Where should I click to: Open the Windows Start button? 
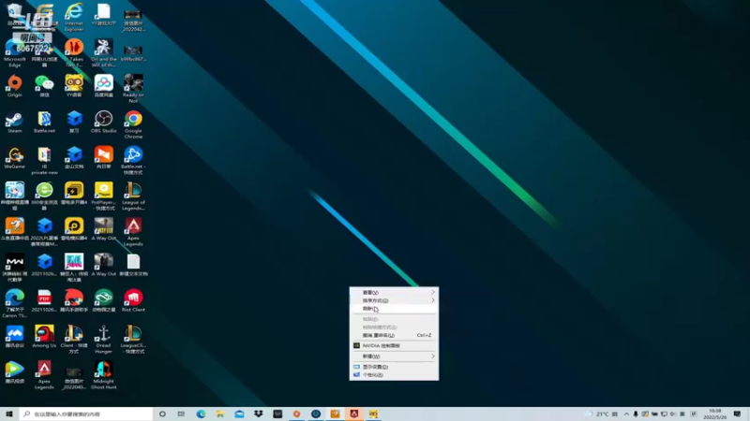pos(9,414)
